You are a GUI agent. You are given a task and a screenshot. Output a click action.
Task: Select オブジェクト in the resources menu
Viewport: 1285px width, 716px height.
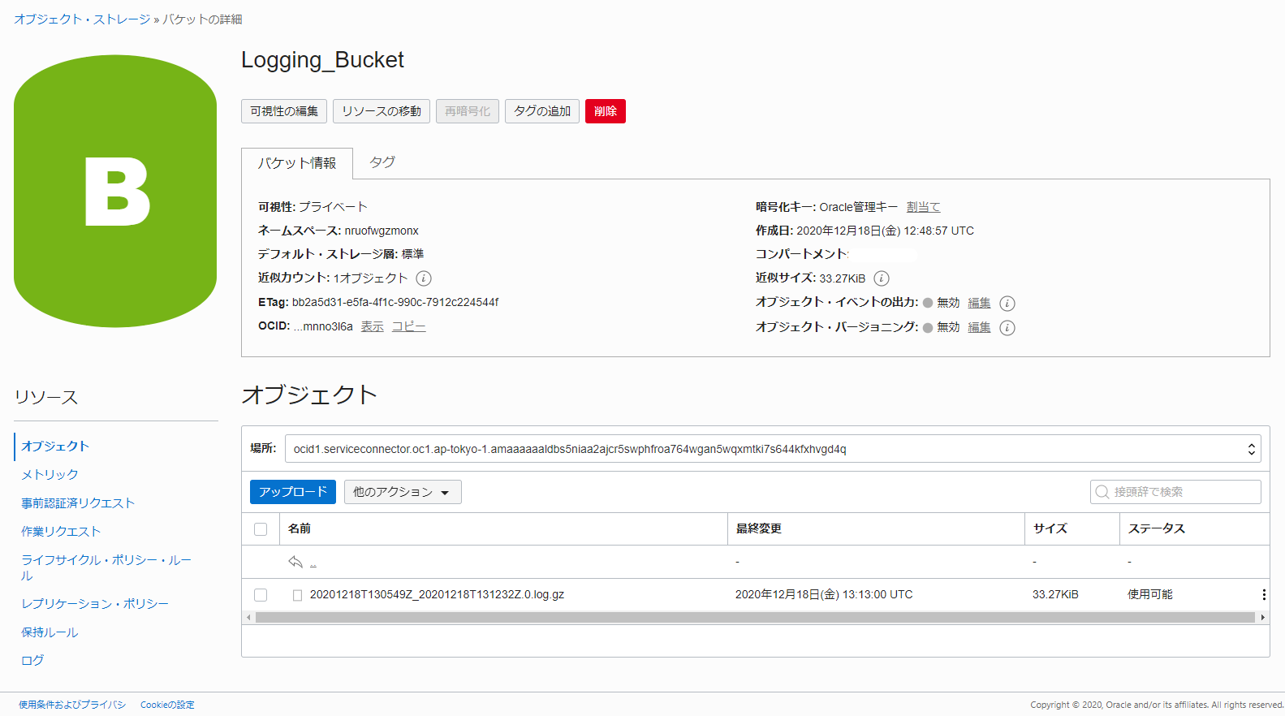tap(55, 446)
